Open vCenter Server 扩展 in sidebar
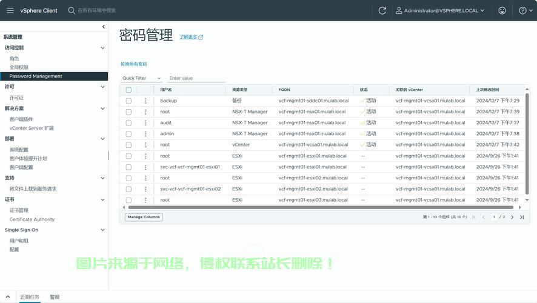This screenshot has height=303, width=537. tap(32, 128)
